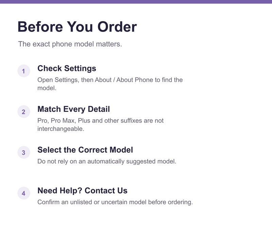Image resolution: width=272 pixels, height=249 pixels.
Task: Open the Need Help? Contact Us heading
Action: click(x=82, y=191)
